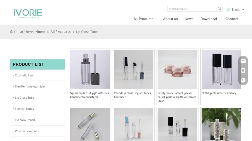Follow the Home breadcrumb link
The height and width of the screenshot is (141, 252).
pos(40,32)
